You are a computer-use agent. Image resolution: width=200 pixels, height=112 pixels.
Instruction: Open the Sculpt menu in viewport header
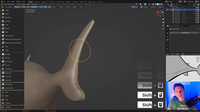coord(23,4)
